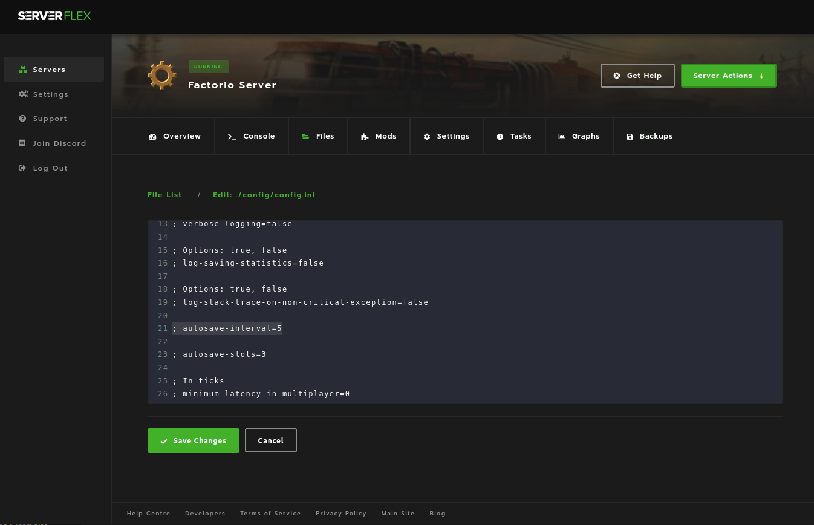This screenshot has width=814, height=525.
Task: Click the autosave-slots=3 line
Action: pyautogui.click(x=220, y=354)
